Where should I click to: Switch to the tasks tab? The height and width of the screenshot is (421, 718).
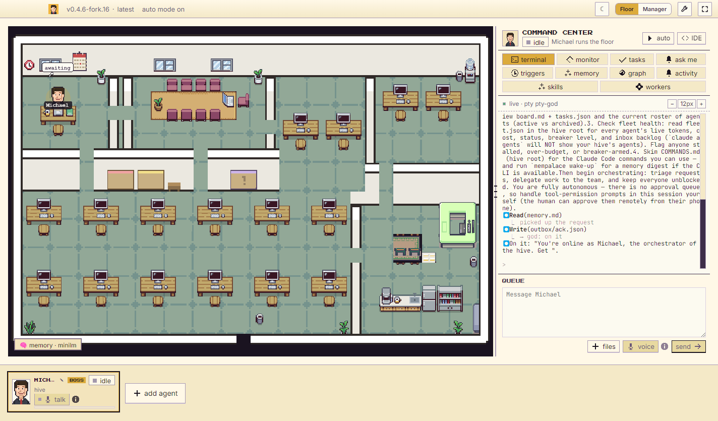(632, 59)
